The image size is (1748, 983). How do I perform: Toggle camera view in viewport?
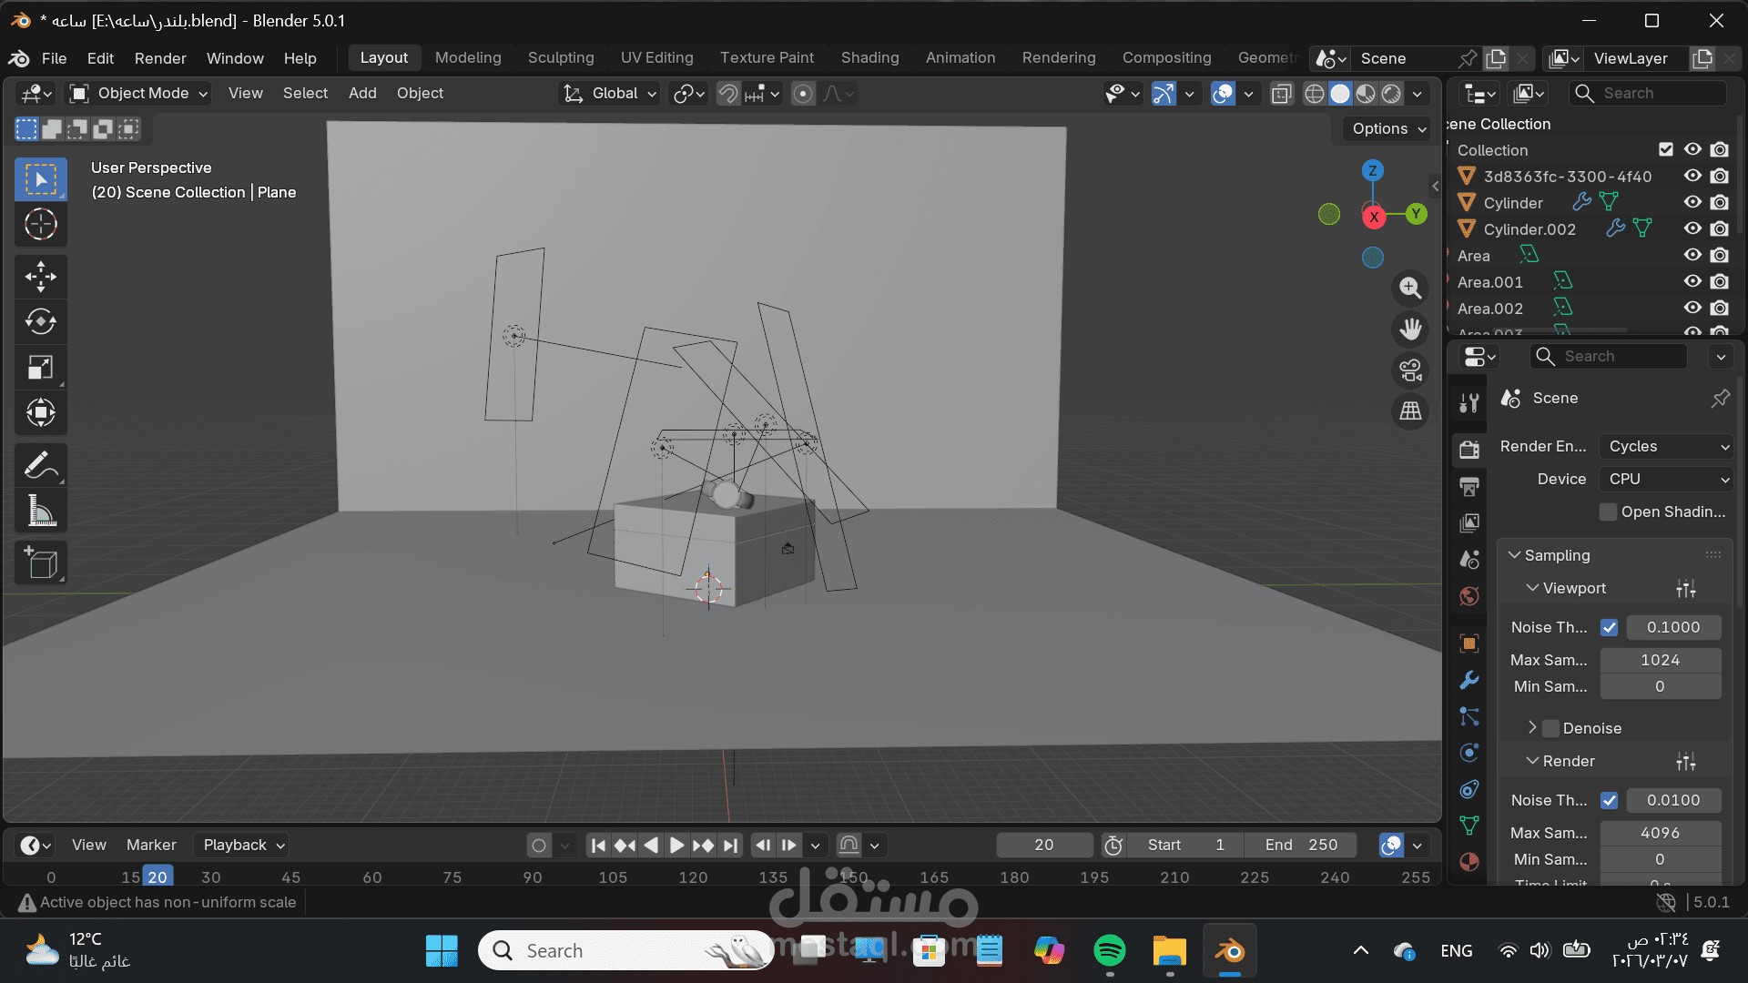point(1410,370)
